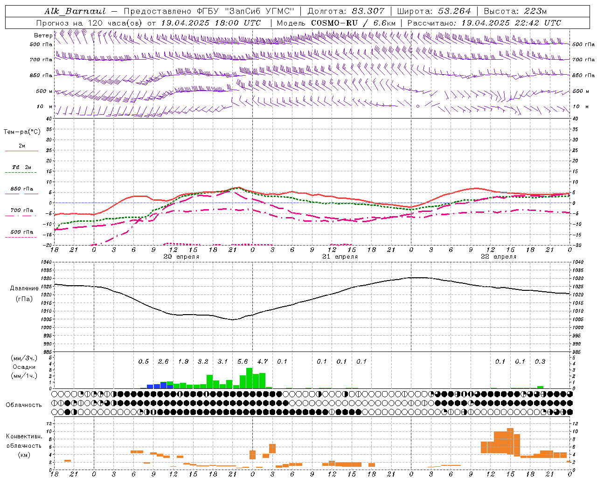Screen dimensions: 597x478
Task: Click the station name Alk_Barnaul in the header
Action: (75, 11)
